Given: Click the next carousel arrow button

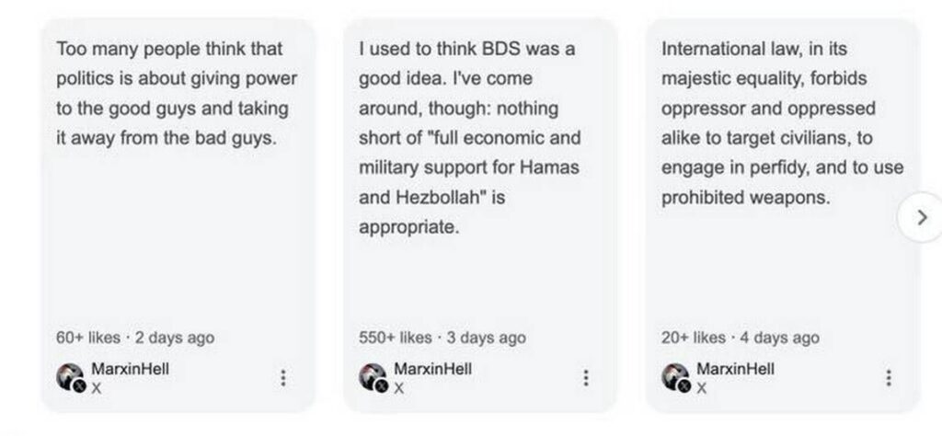Looking at the screenshot, I should coord(923,217).
